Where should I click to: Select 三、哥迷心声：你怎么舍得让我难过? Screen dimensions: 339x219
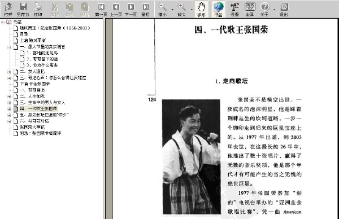53,78
